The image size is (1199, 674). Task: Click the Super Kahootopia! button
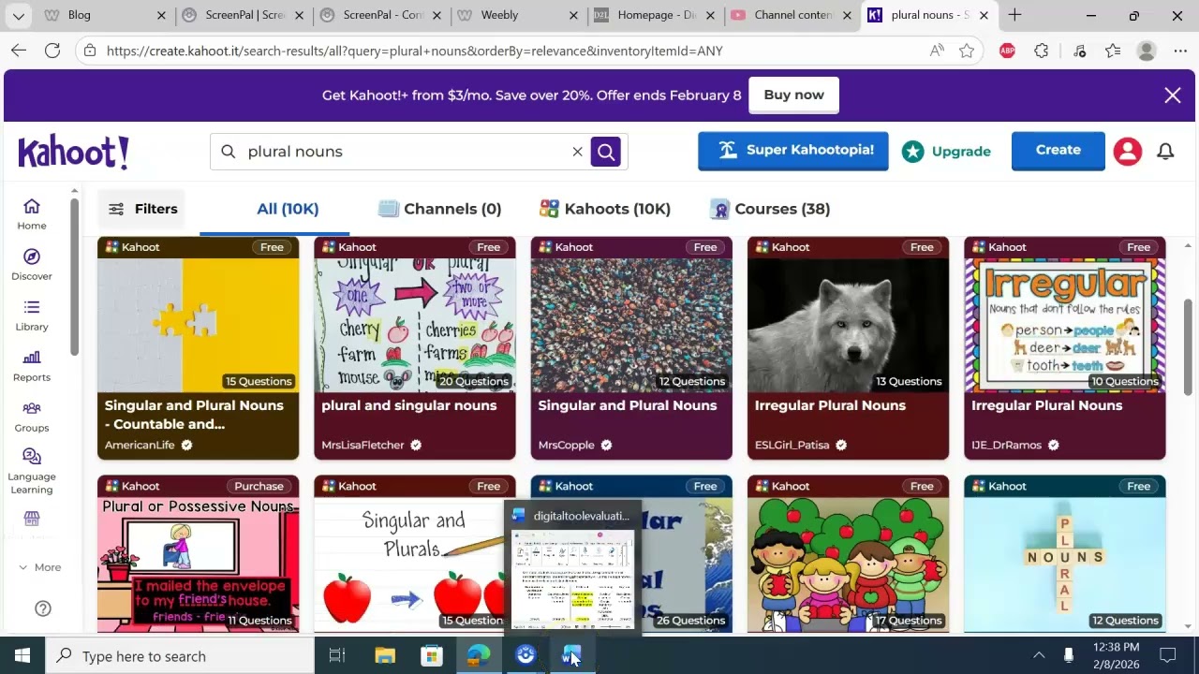[792, 151]
